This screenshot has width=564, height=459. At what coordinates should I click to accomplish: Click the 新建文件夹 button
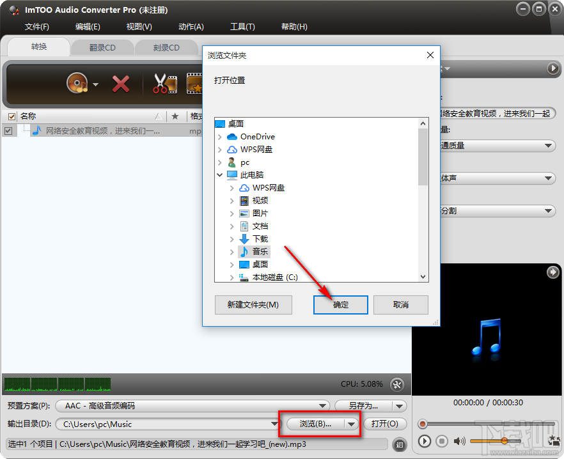click(x=253, y=305)
